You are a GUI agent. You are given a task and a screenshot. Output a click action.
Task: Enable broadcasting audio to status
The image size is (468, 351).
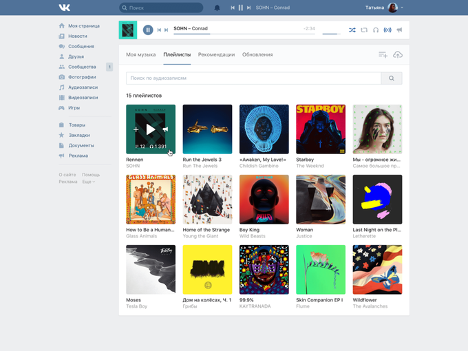pyautogui.click(x=387, y=30)
